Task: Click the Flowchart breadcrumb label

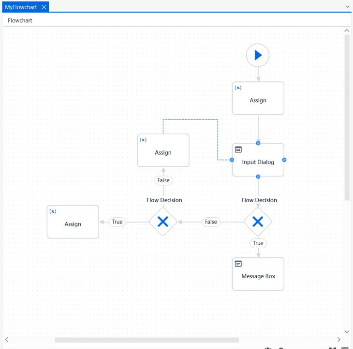Action: 20,20
